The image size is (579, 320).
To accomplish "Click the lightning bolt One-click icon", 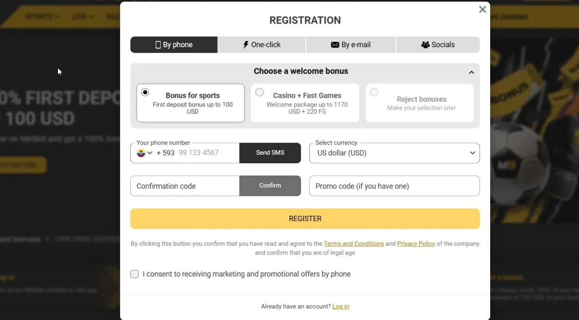I will [x=246, y=45].
